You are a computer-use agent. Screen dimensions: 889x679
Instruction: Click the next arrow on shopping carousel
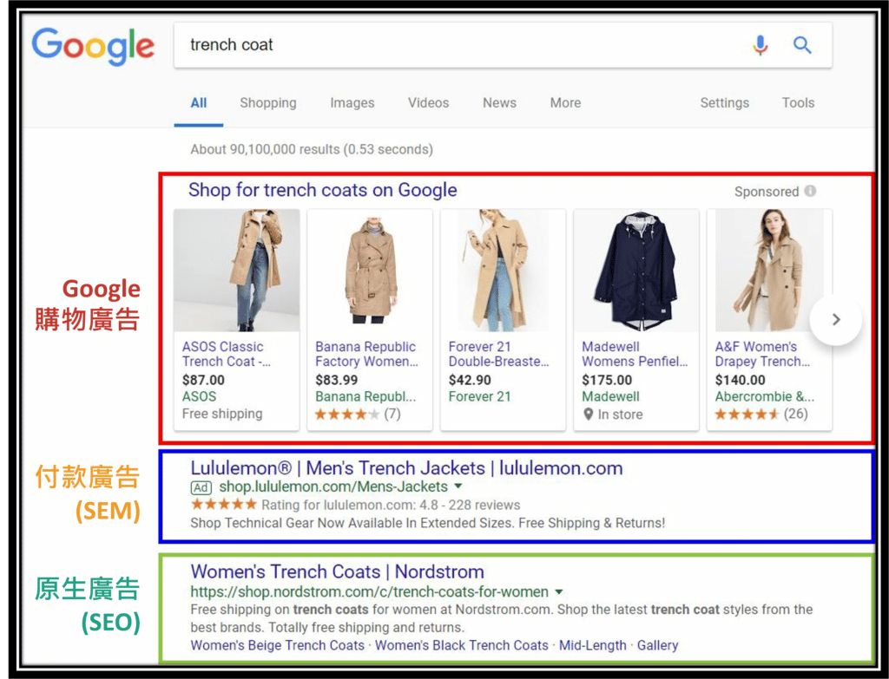836,319
